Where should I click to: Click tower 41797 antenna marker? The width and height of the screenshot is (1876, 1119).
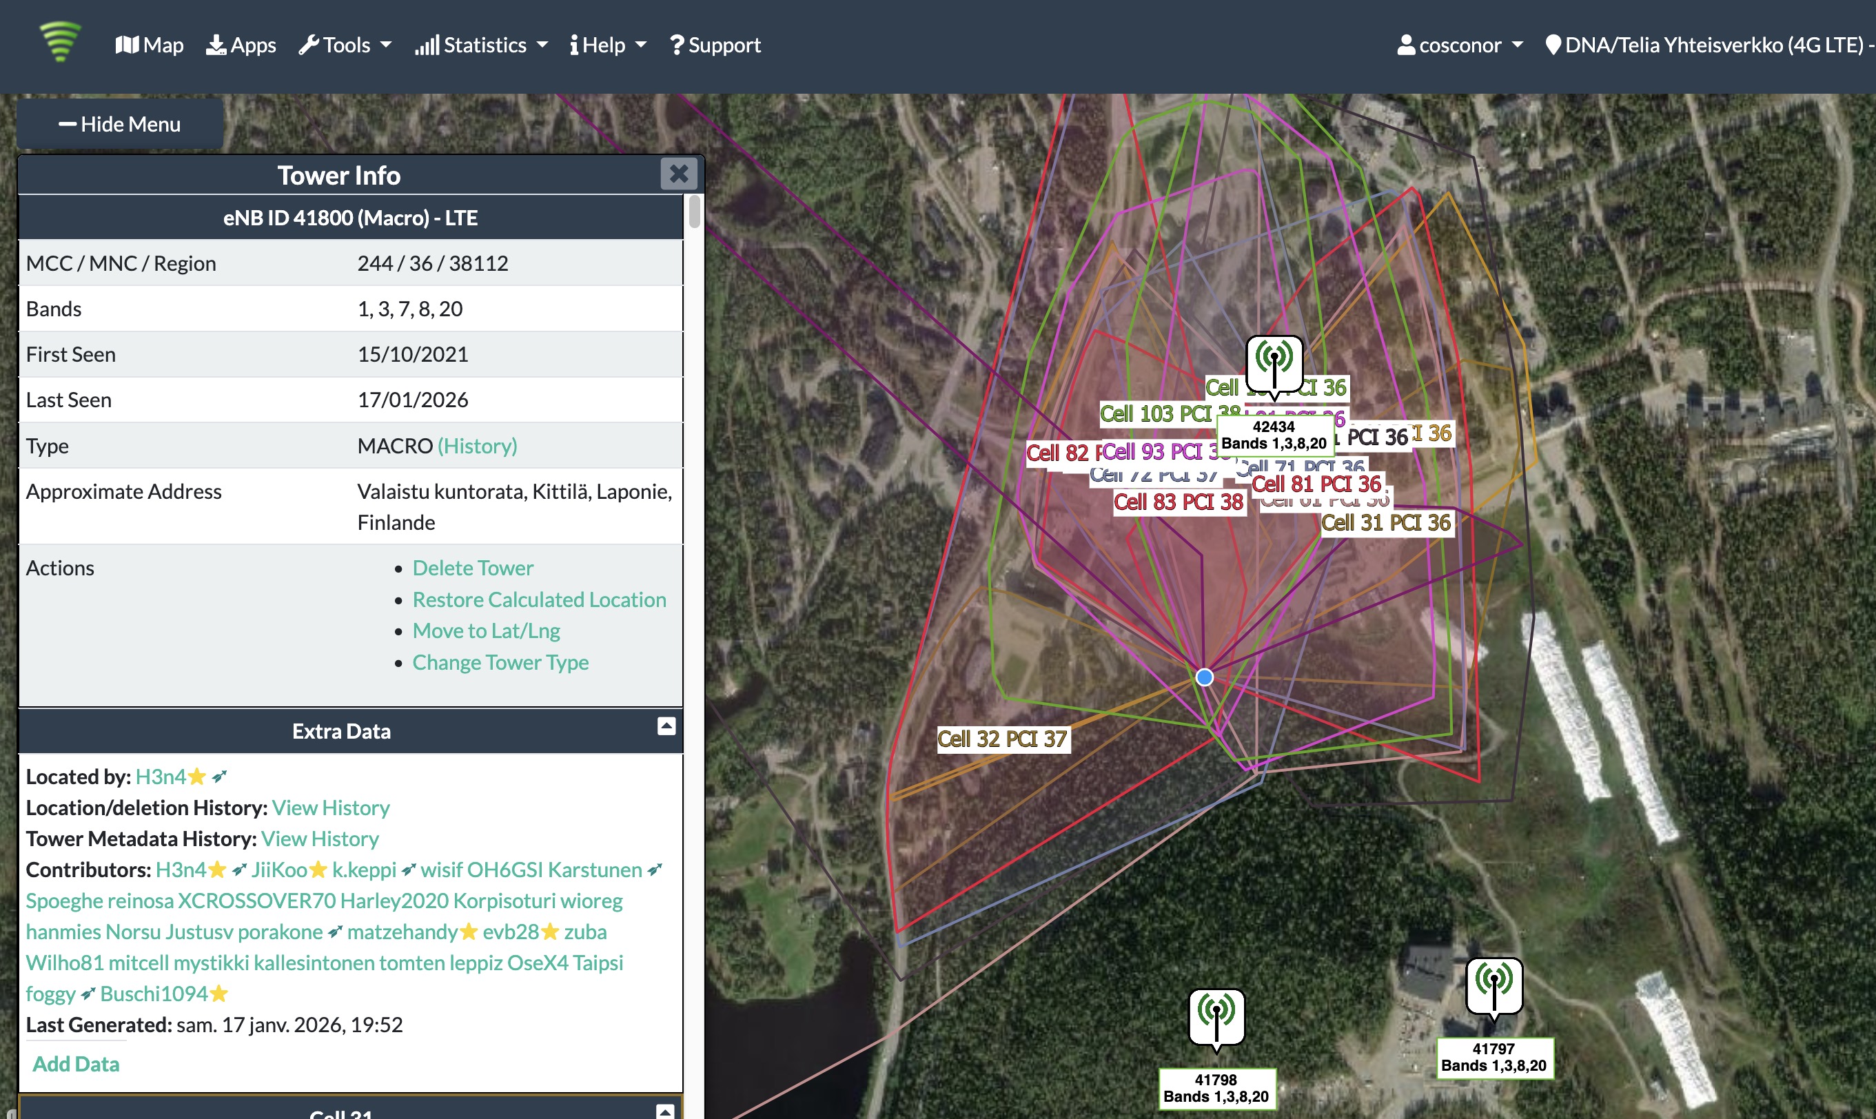pyautogui.click(x=1493, y=985)
